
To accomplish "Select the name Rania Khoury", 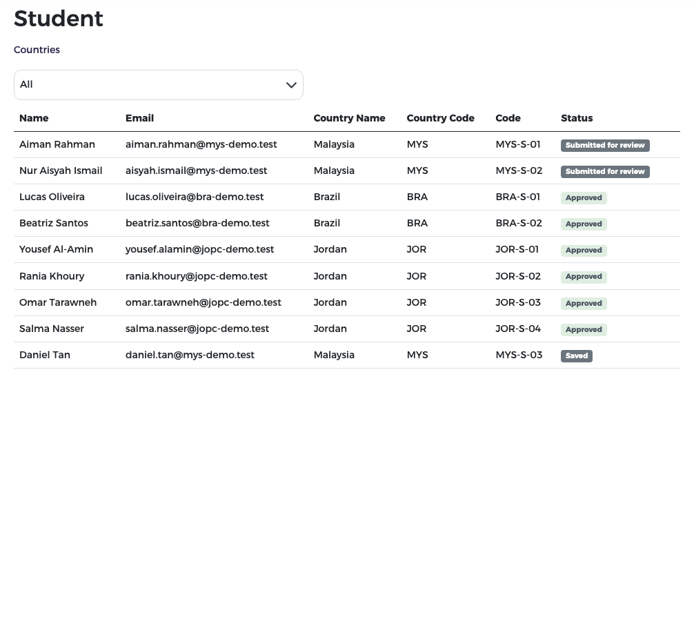I will pyautogui.click(x=52, y=276).
